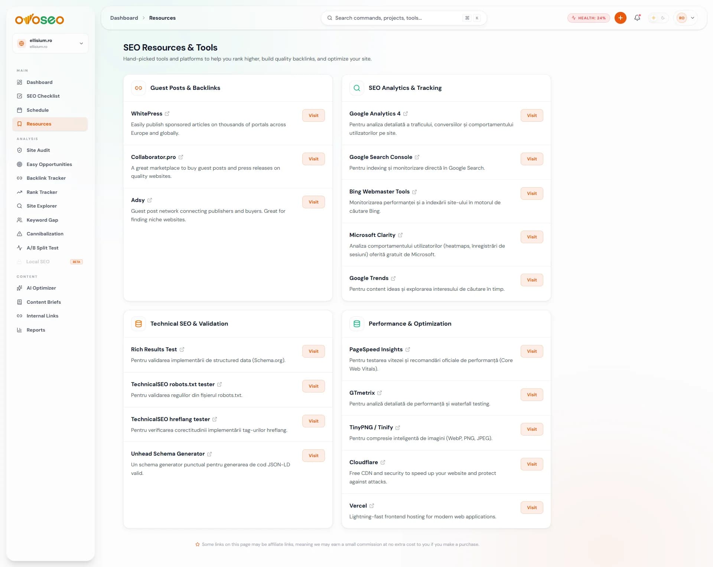
Task: Open Keyword Gap in sidebar
Action: click(50, 220)
